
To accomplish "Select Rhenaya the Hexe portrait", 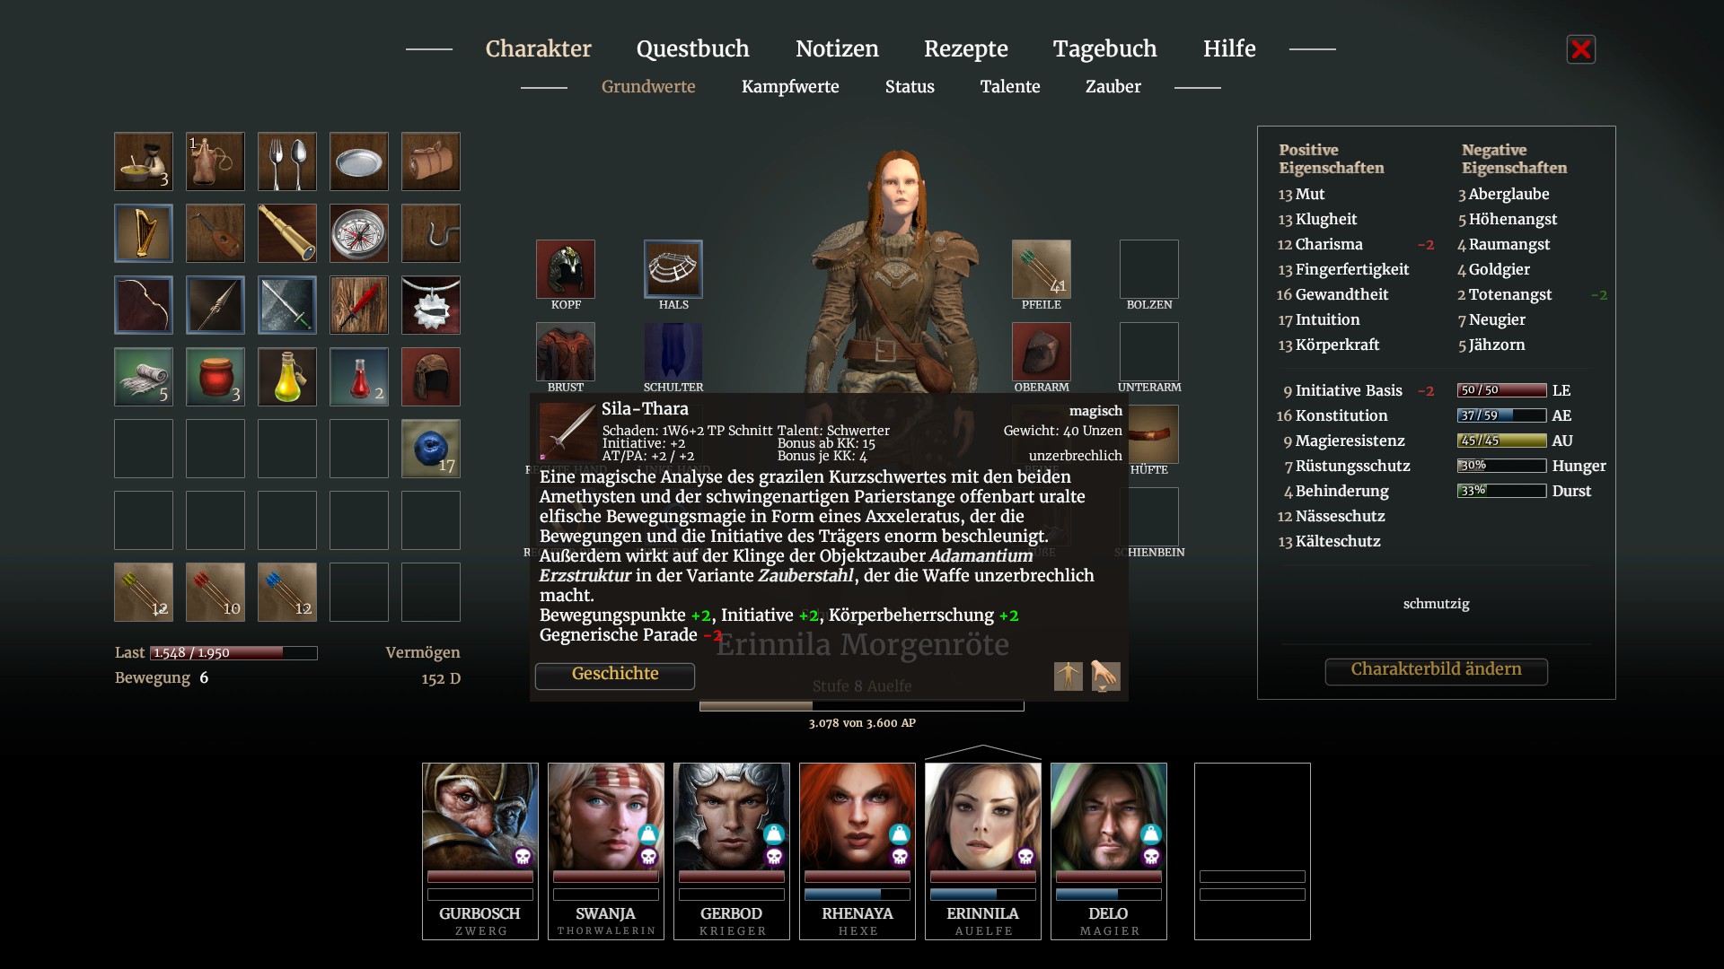I will coord(858,851).
